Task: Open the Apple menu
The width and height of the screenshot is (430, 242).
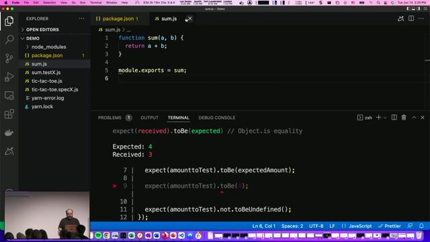Action: coord(5,3)
